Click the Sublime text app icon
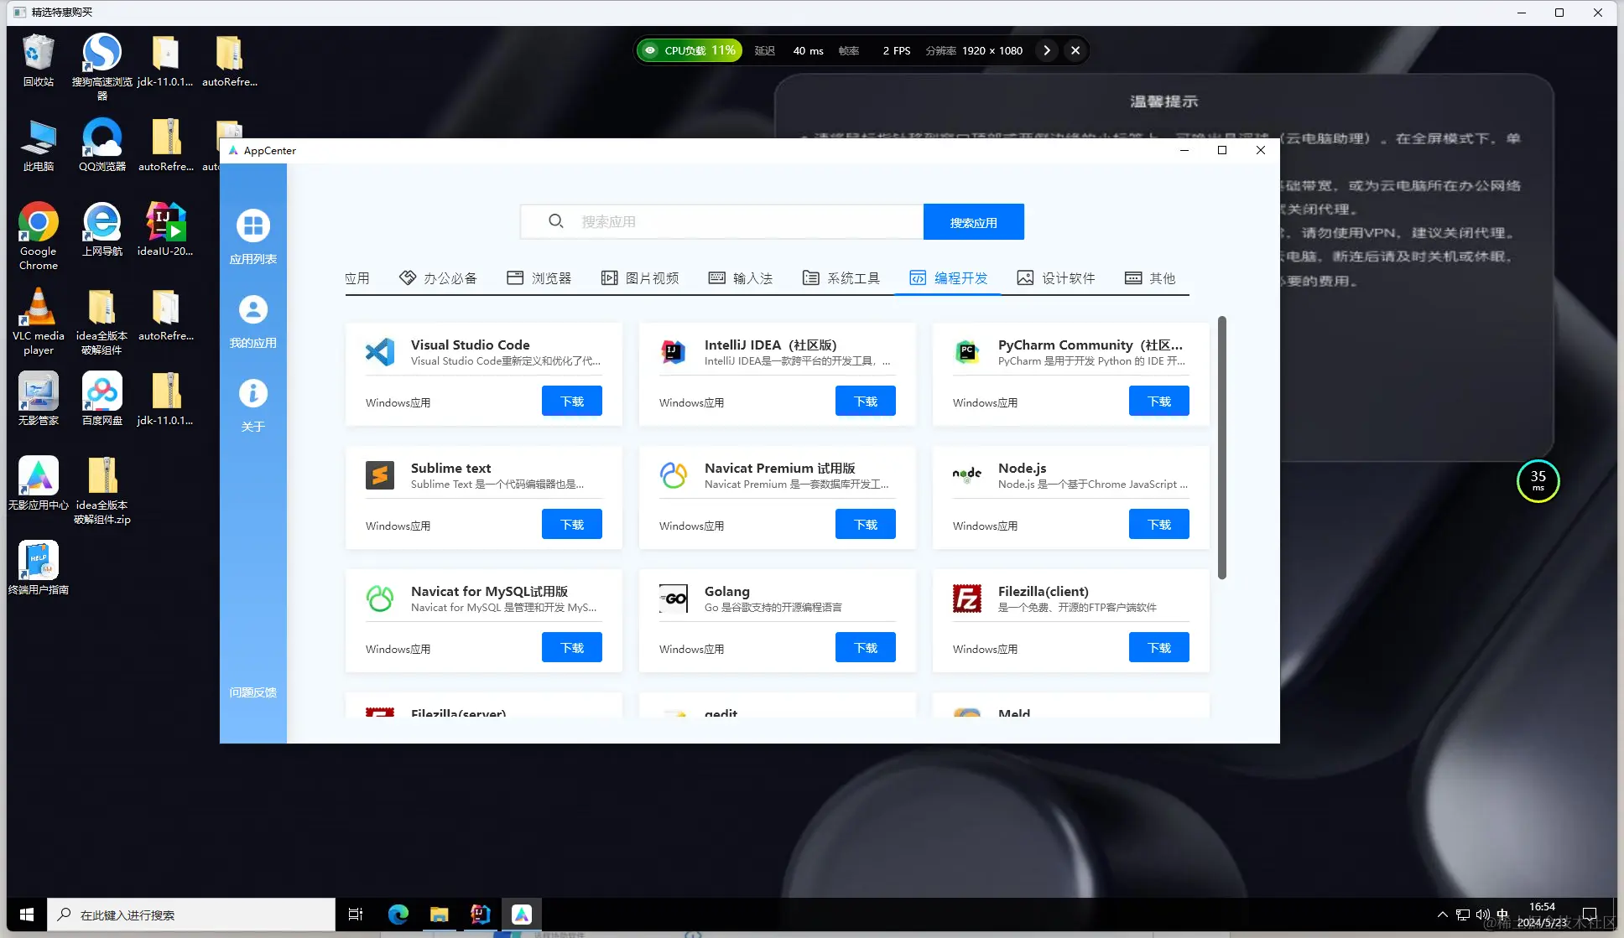1624x938 pixels. click(x=380, y=474)
